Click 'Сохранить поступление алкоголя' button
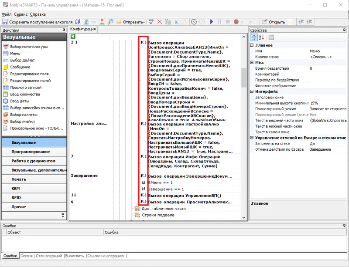Screen dimensions: 349x267 pos(38,22)
